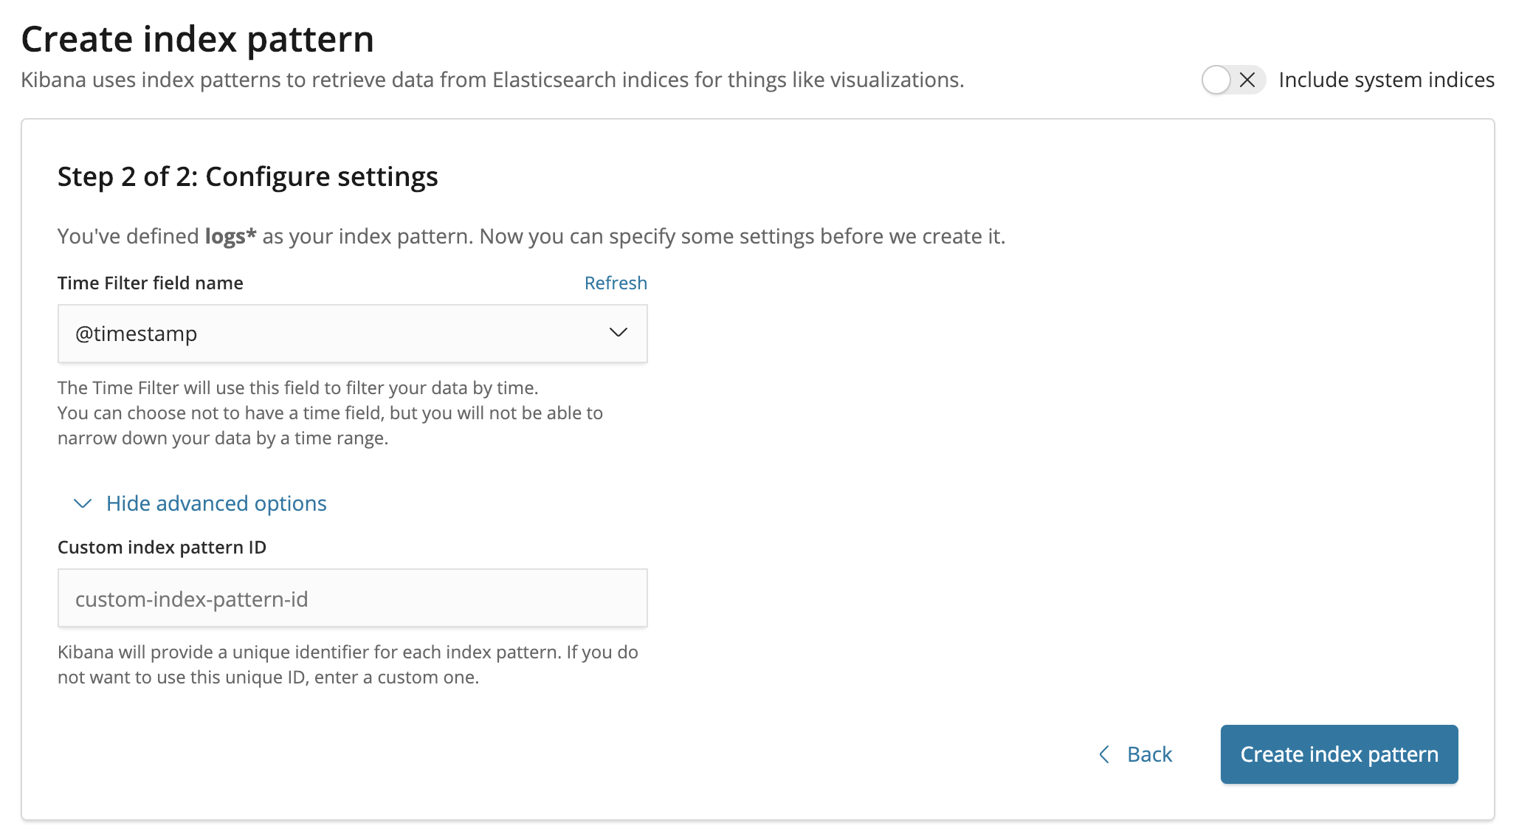The image size is (1516, 837).
Task: Click the bold logs* pattern name
Action: click(x=230, y=236)
